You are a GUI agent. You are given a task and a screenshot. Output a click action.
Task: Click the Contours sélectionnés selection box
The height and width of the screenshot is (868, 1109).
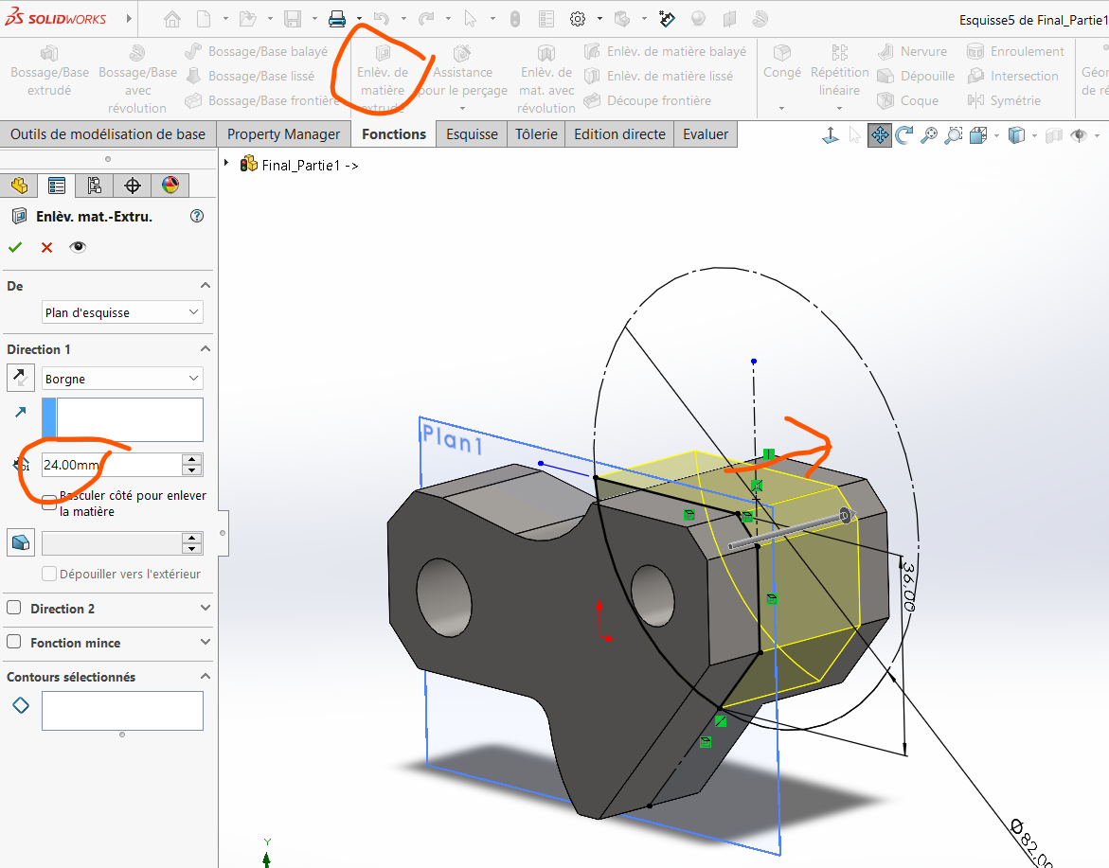tap(122, 710)
